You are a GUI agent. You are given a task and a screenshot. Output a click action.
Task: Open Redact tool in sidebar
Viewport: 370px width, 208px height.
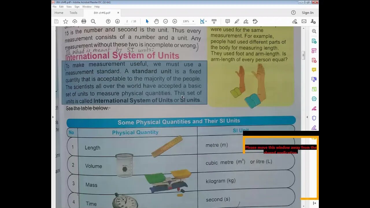[314, 109]
